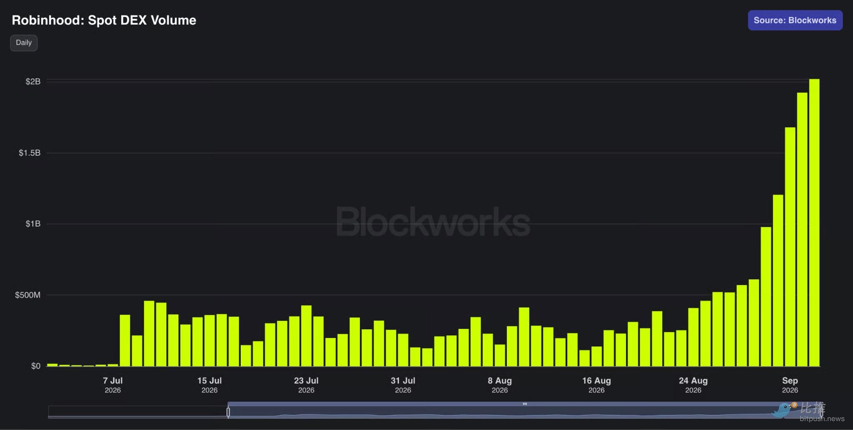
Task: Click the $500M y-axis label
Action: tap(28, 295)
